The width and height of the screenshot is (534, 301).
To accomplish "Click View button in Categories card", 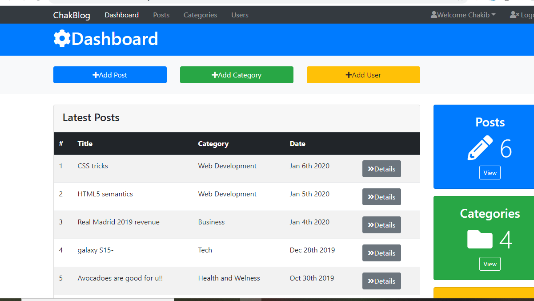I will coord(490,264).
